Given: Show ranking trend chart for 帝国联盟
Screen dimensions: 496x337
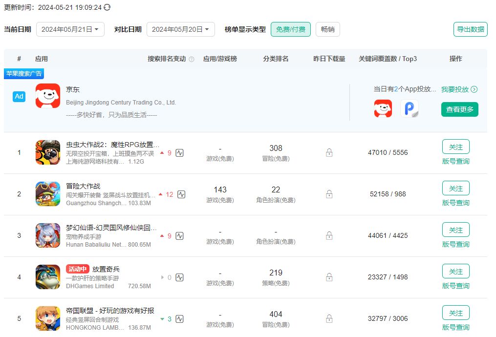Looking at the screenshot, I should click(180, 319).
